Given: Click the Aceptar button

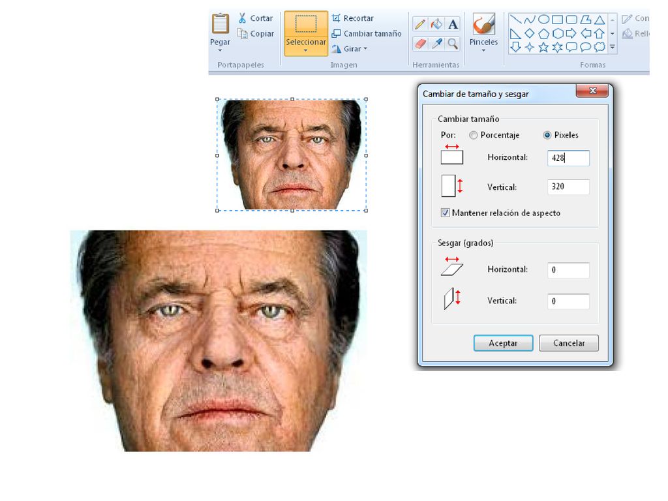Looking at the screenshot, I should [503, 343].
